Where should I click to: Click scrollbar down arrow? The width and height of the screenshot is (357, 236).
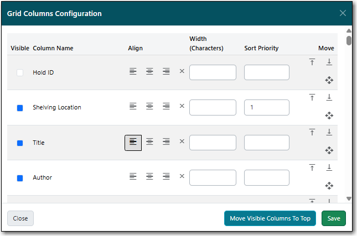pyautogui.click(x=349, y=198)
